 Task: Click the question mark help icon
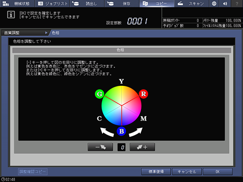click(x=237, y=3)
